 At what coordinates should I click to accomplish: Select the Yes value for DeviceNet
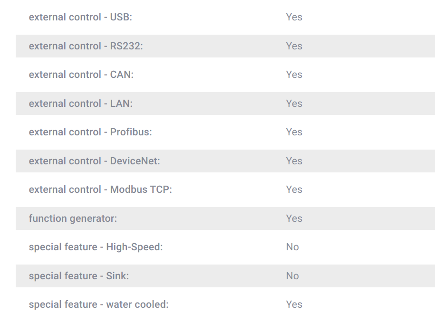[294, 161]
